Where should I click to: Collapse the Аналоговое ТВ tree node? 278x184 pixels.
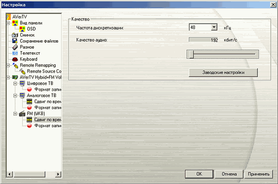point(15,96)
